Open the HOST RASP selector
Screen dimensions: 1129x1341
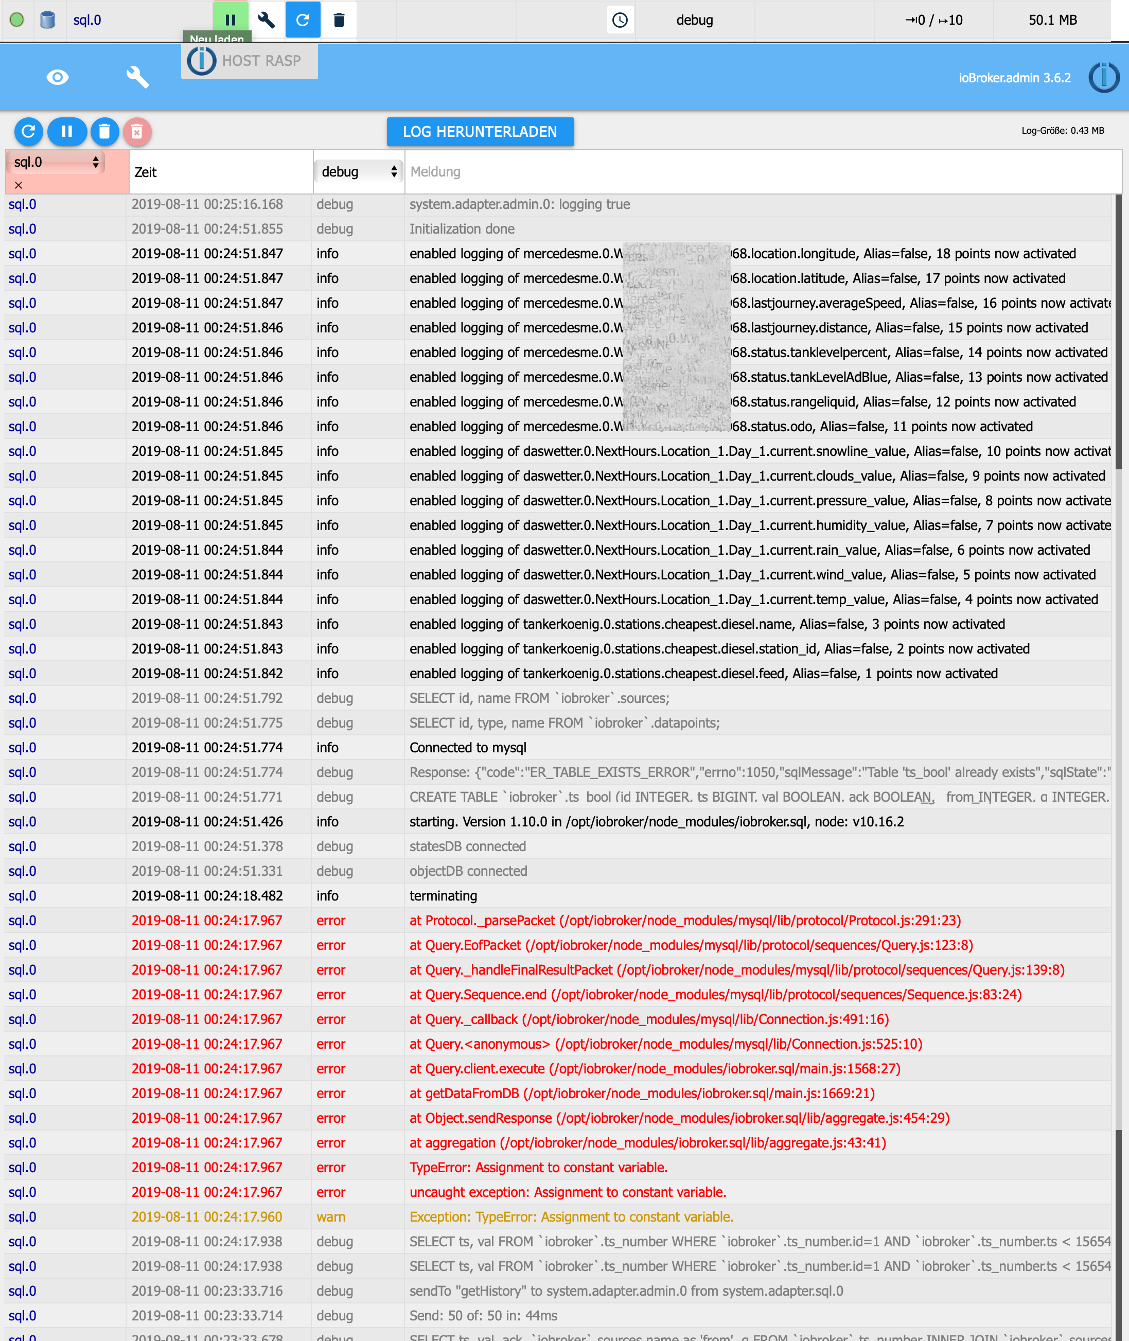250,61
